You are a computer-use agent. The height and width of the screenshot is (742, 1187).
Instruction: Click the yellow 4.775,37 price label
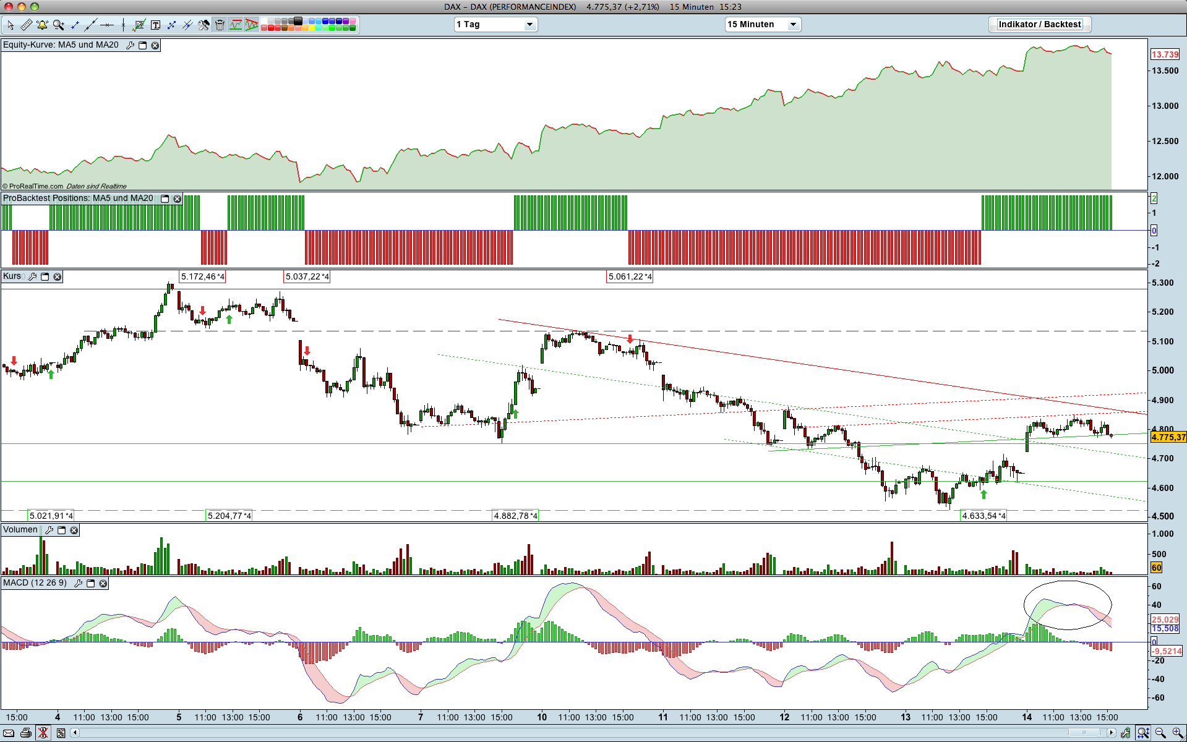point(1168,437)
